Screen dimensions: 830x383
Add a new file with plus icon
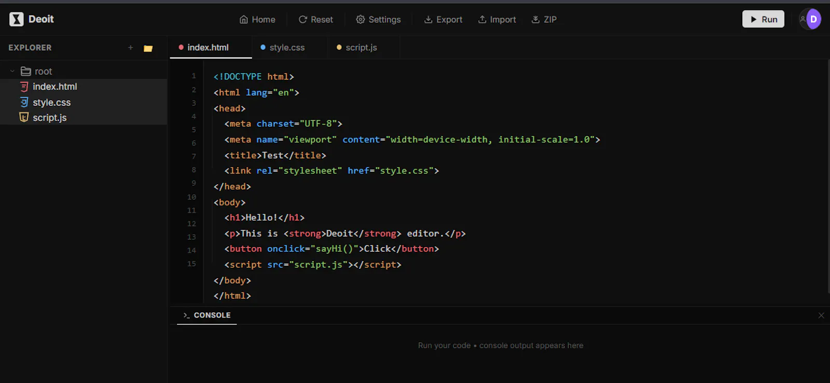click(131, 48)
